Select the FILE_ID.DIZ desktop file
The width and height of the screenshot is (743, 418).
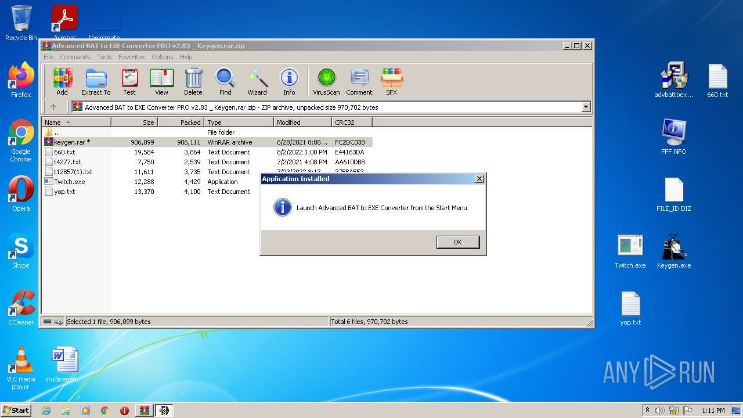pos(674,194)
